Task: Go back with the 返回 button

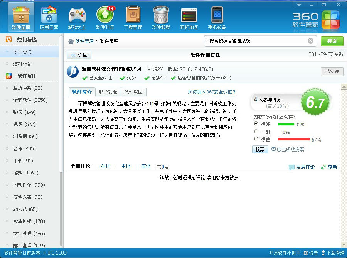Action: 79,55
